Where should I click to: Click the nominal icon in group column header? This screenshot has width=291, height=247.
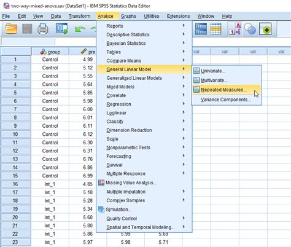point(44,52)
